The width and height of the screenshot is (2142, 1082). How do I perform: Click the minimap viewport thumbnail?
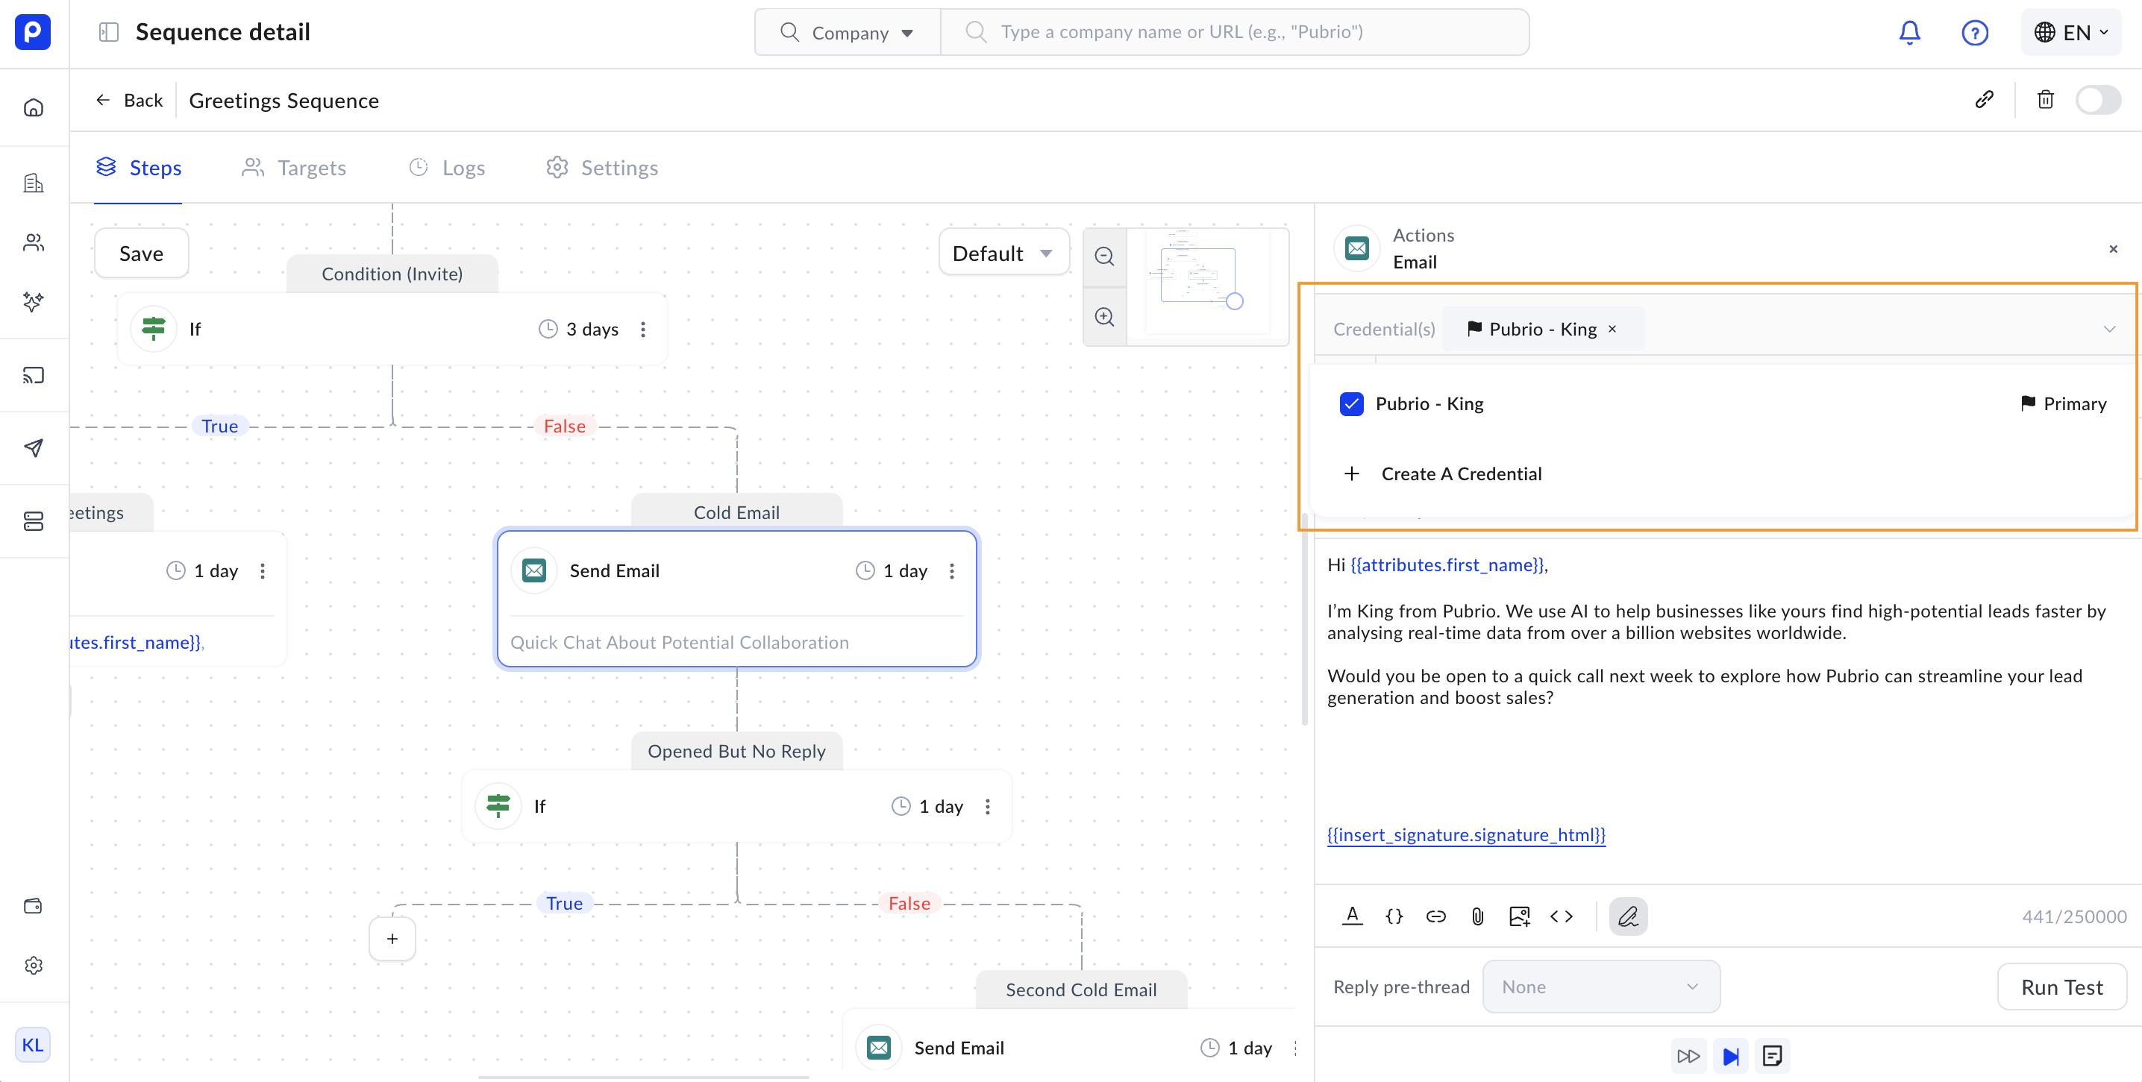[x=1197, y=276]
